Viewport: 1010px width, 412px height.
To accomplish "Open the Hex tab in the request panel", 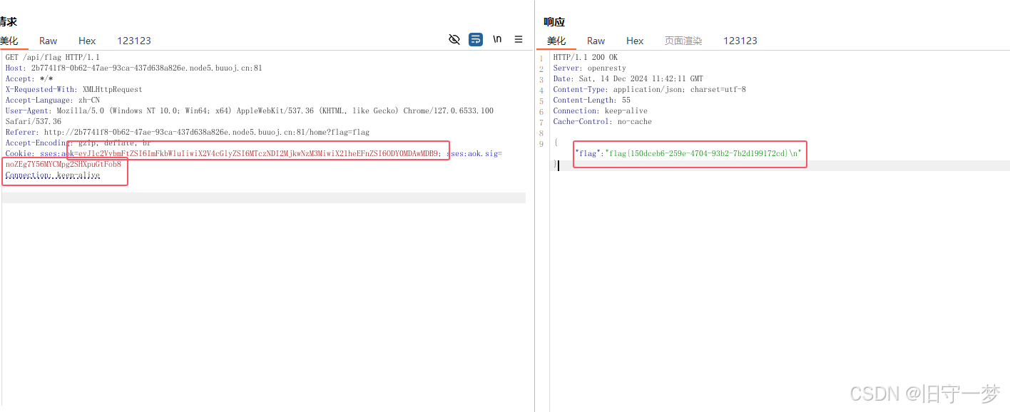I will (86, 41).
